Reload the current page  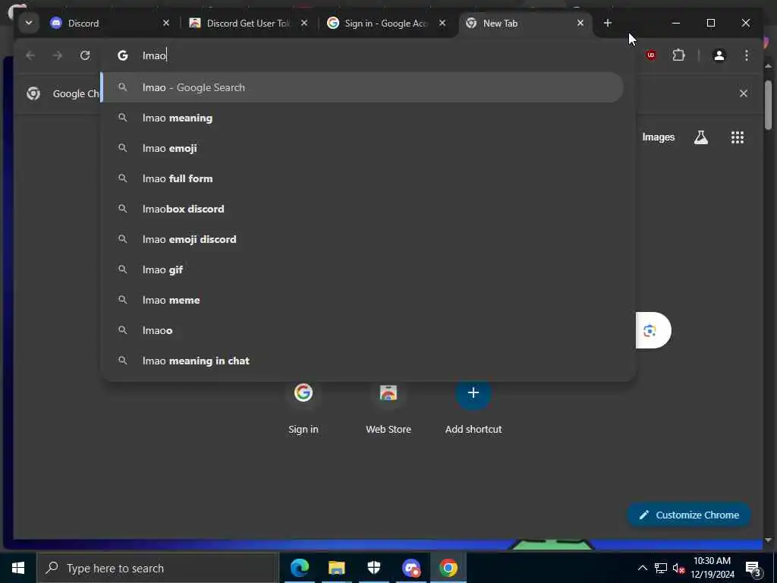pos(85,55)
